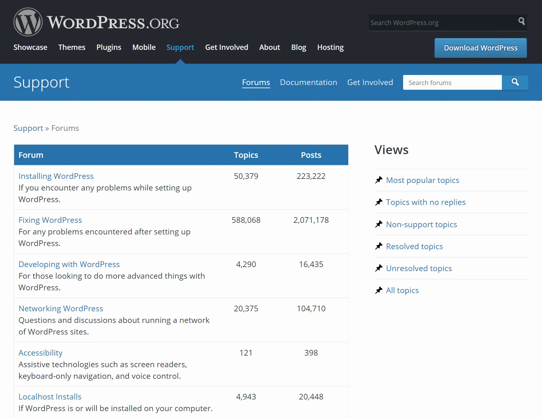Image resolution: width=542 pixels, height=418 pixels.
Task: Switch to the Documentation tab
Action: [x=308, y=82]
